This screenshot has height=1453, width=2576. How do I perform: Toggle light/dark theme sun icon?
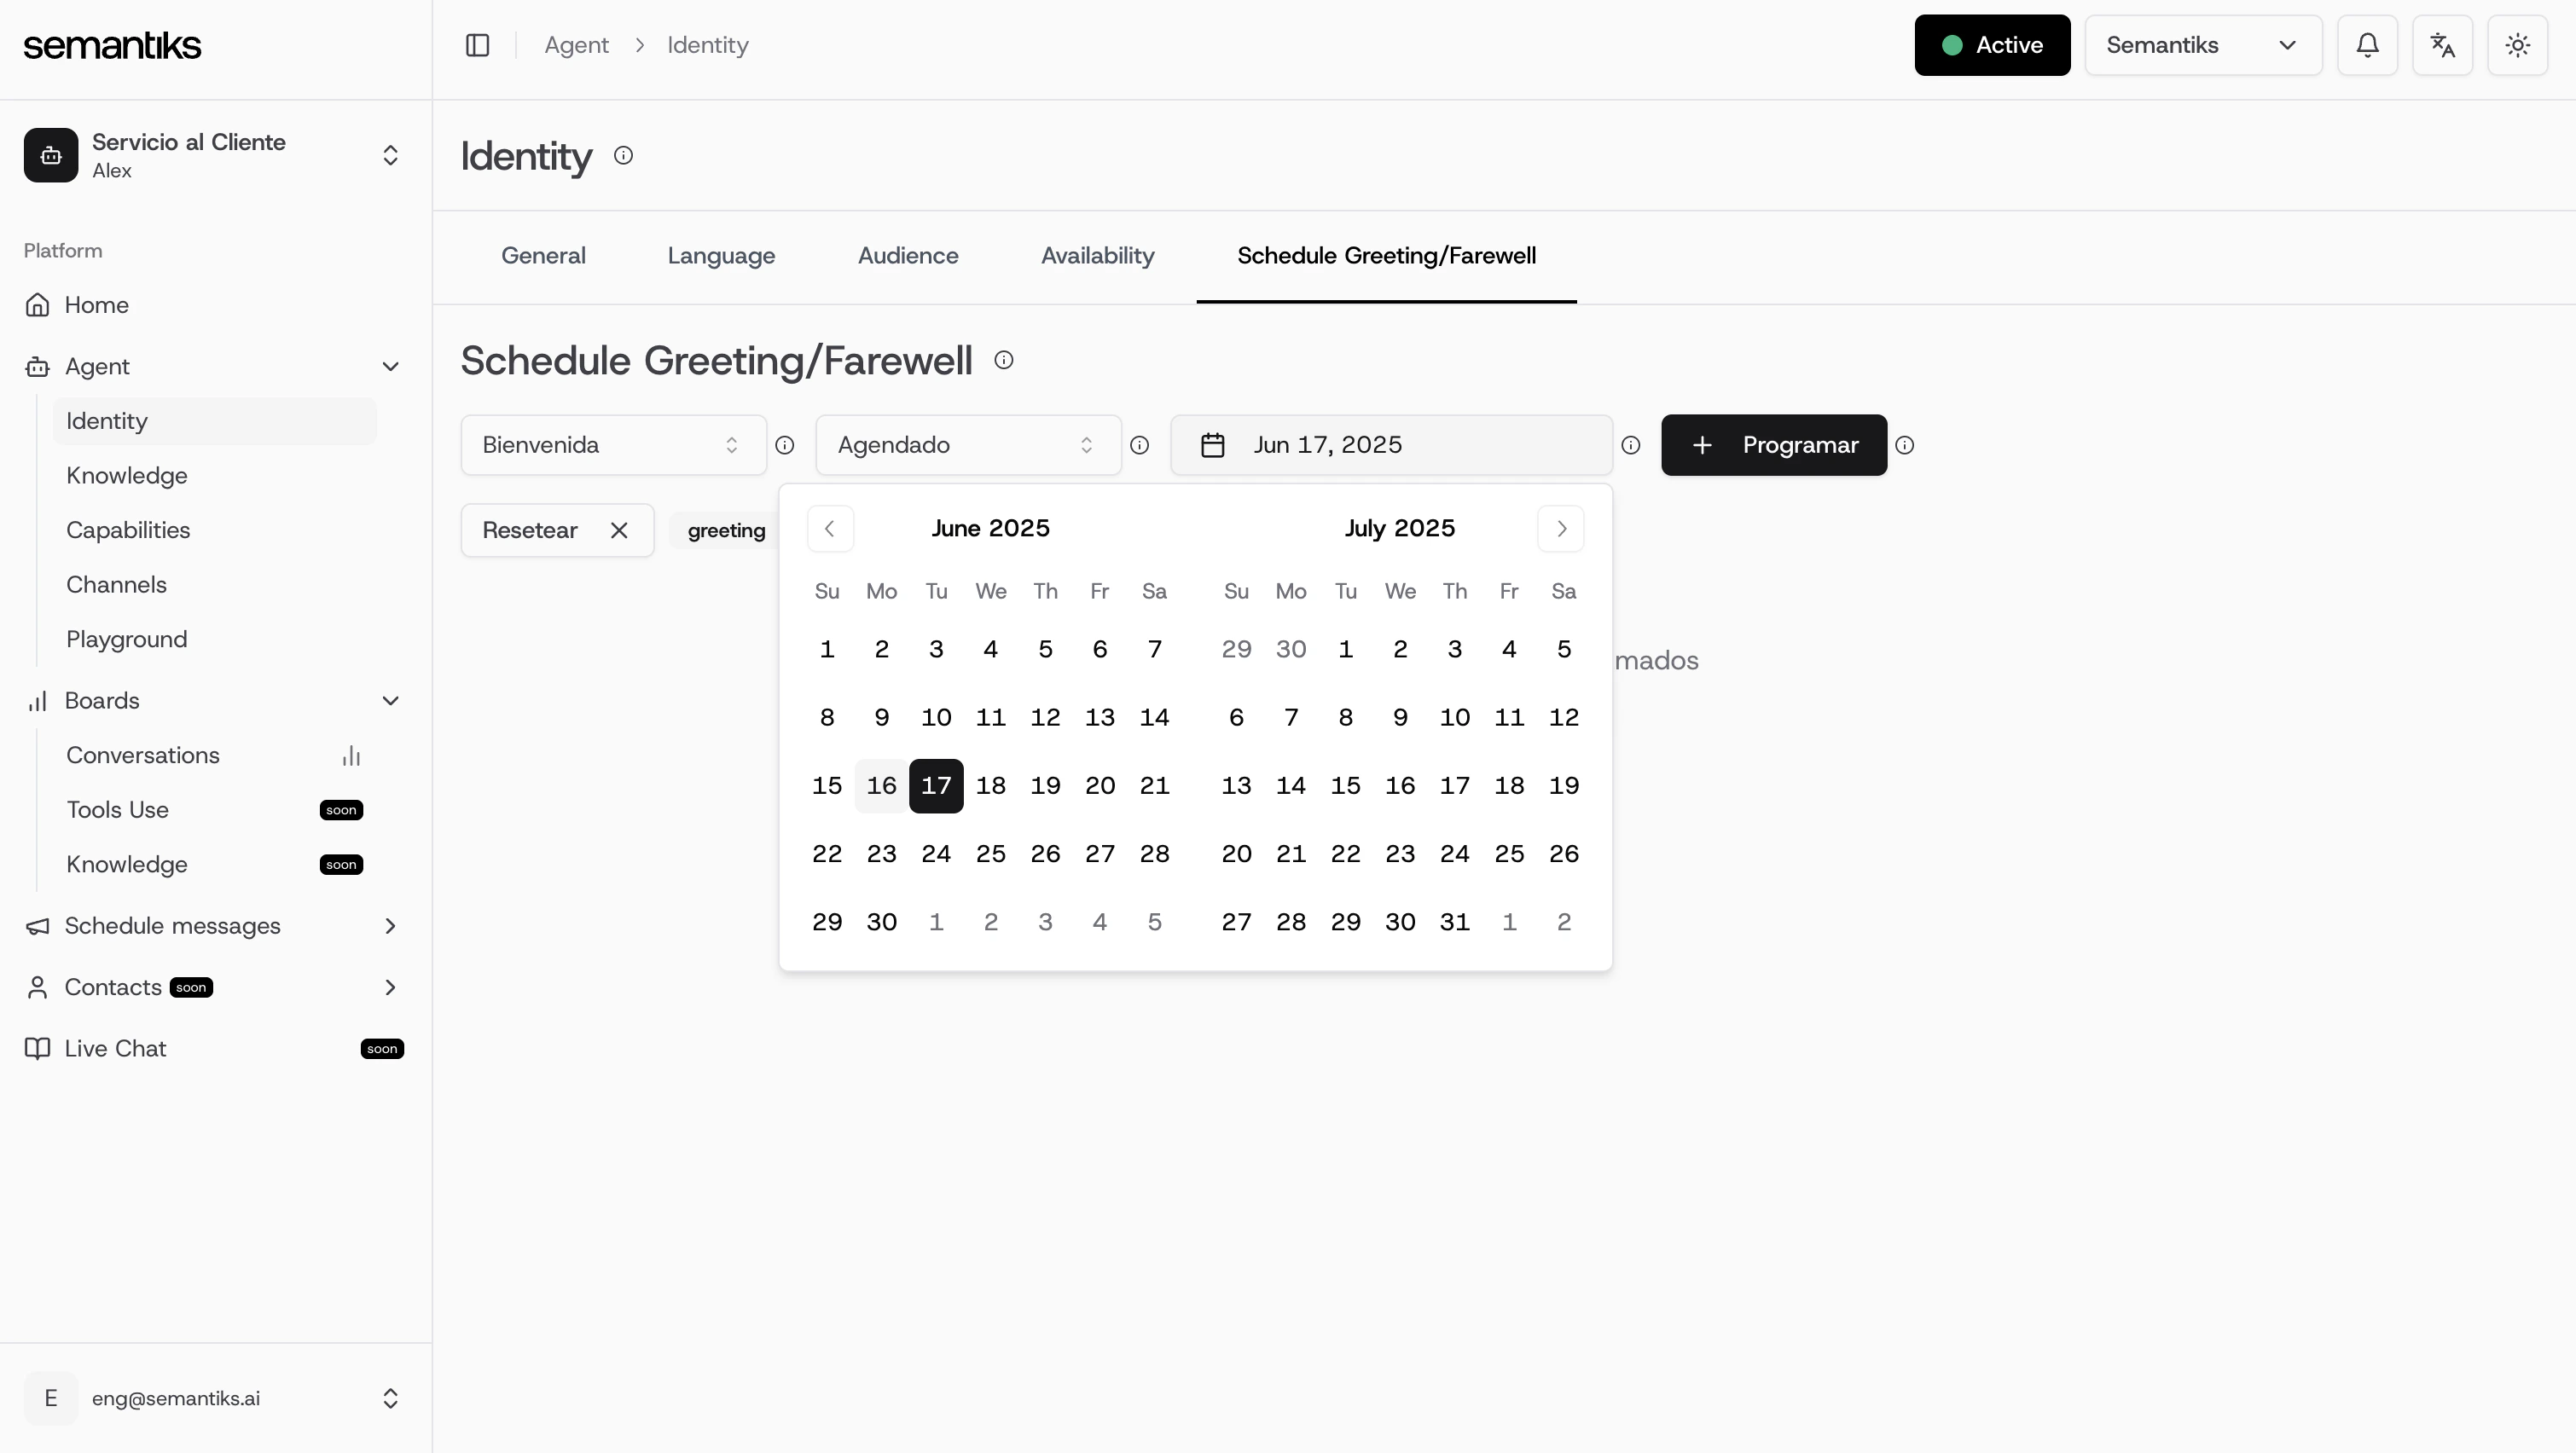click(x=2517, y=45)
